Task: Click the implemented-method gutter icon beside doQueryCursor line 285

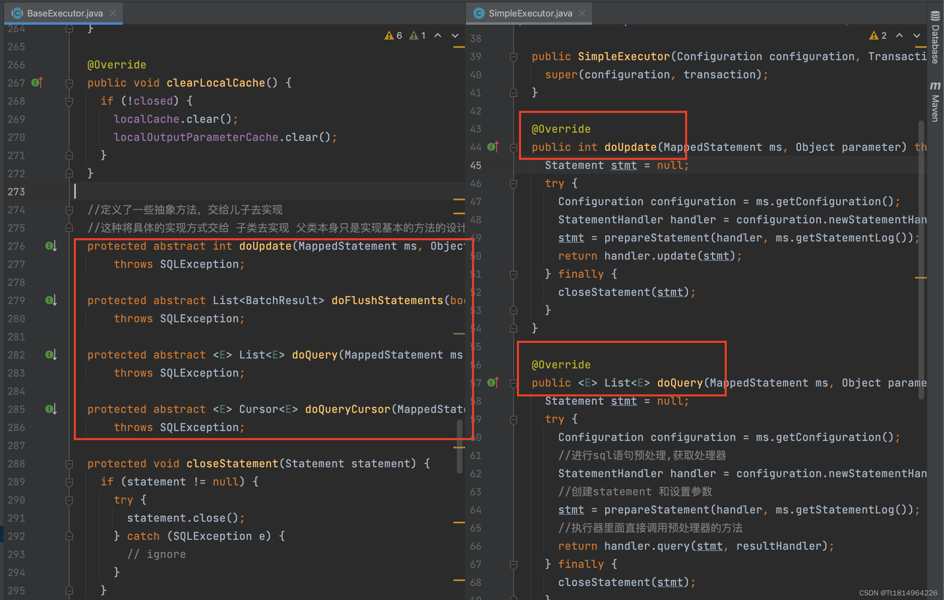Action: point(51,409)
